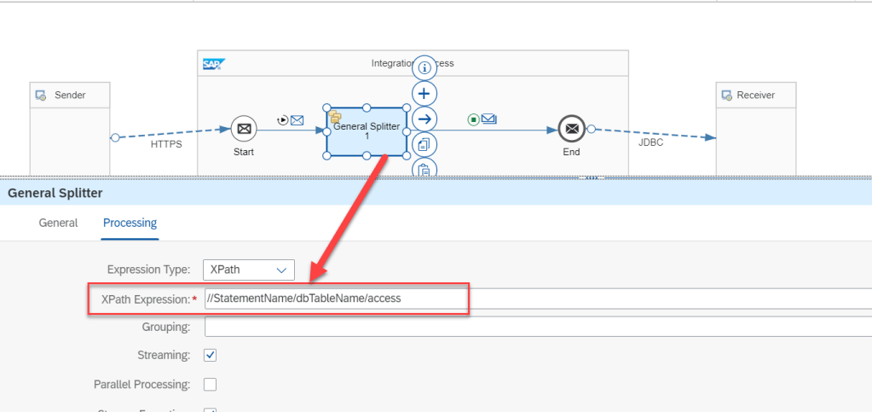Click the SAP logo in Integration Process

click(x=212, y=64)
